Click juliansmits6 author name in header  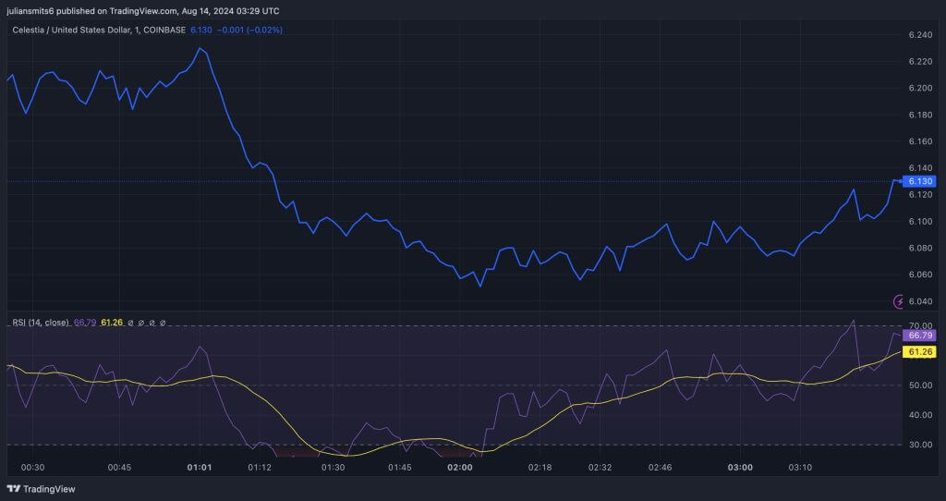[x=29, y=11]
